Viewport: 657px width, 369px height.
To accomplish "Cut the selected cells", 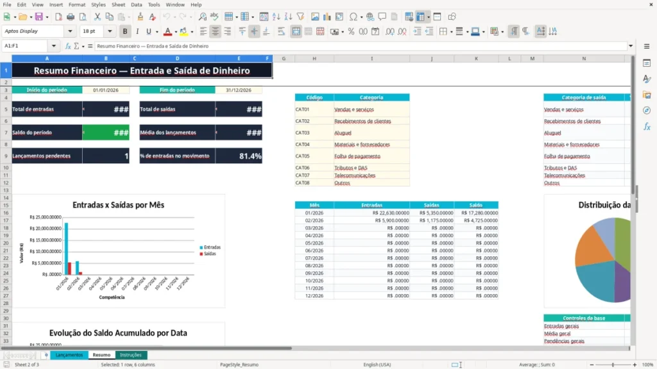I will pos(98,17).
